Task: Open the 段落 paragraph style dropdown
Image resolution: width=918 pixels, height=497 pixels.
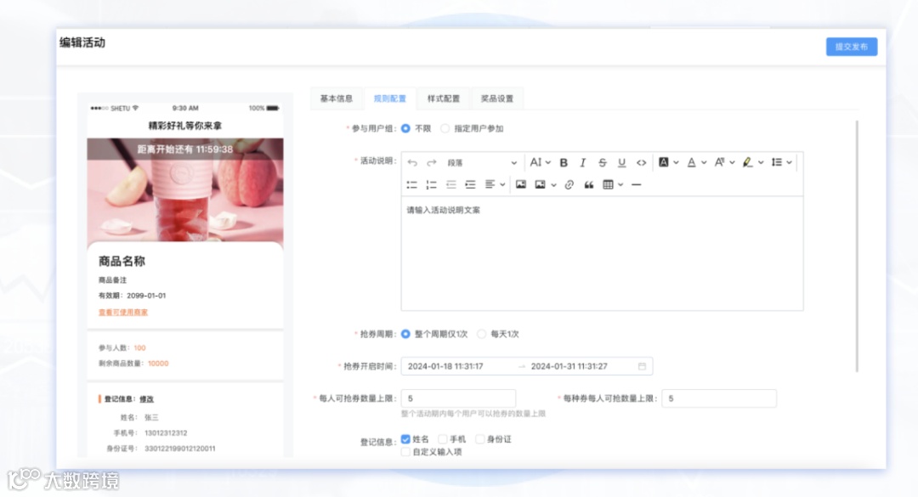Action: 482,163
